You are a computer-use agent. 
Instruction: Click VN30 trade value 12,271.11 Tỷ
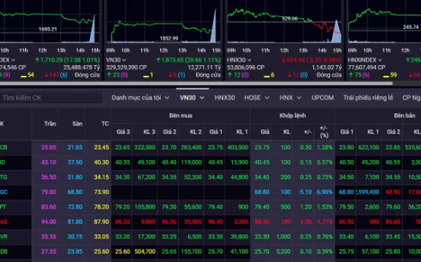tap(204, 67)
